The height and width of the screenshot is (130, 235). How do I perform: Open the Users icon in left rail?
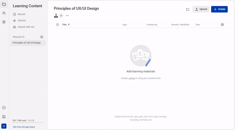[x=4, y=13]
